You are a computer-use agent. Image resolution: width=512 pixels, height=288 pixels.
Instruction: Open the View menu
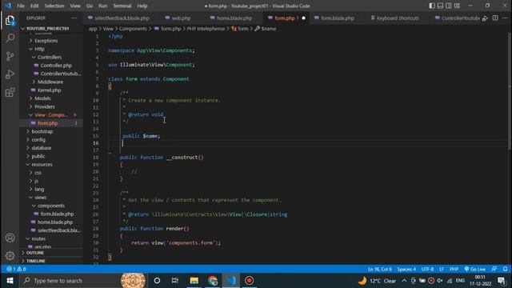coord(75,6)
